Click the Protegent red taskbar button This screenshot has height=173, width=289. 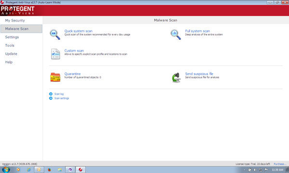(80, 170)
